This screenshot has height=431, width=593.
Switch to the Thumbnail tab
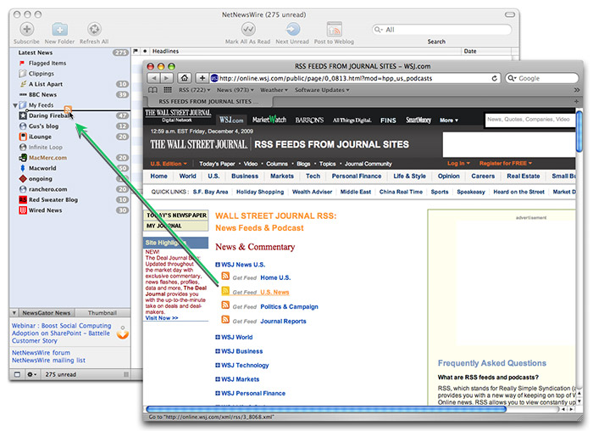tap(103, 312)
